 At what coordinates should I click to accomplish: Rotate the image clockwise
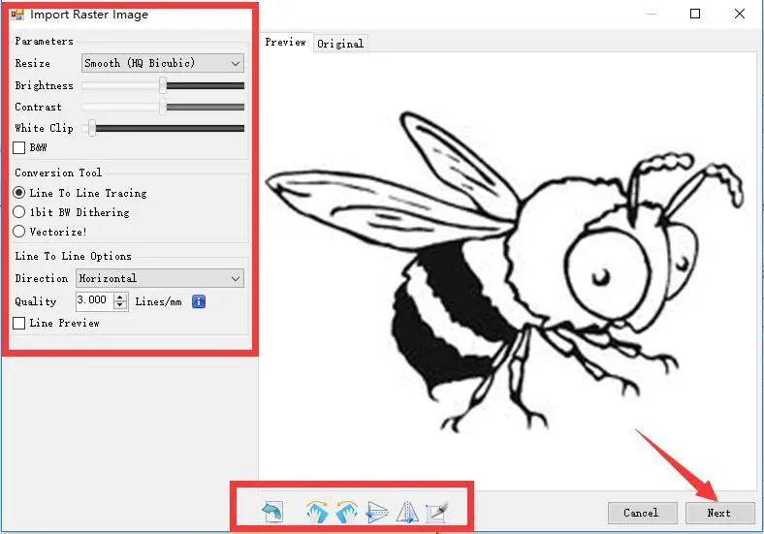[317, 512]
